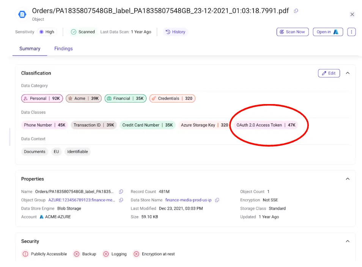
Task: Click the Logging security status toggle
Action: (106, 254)
